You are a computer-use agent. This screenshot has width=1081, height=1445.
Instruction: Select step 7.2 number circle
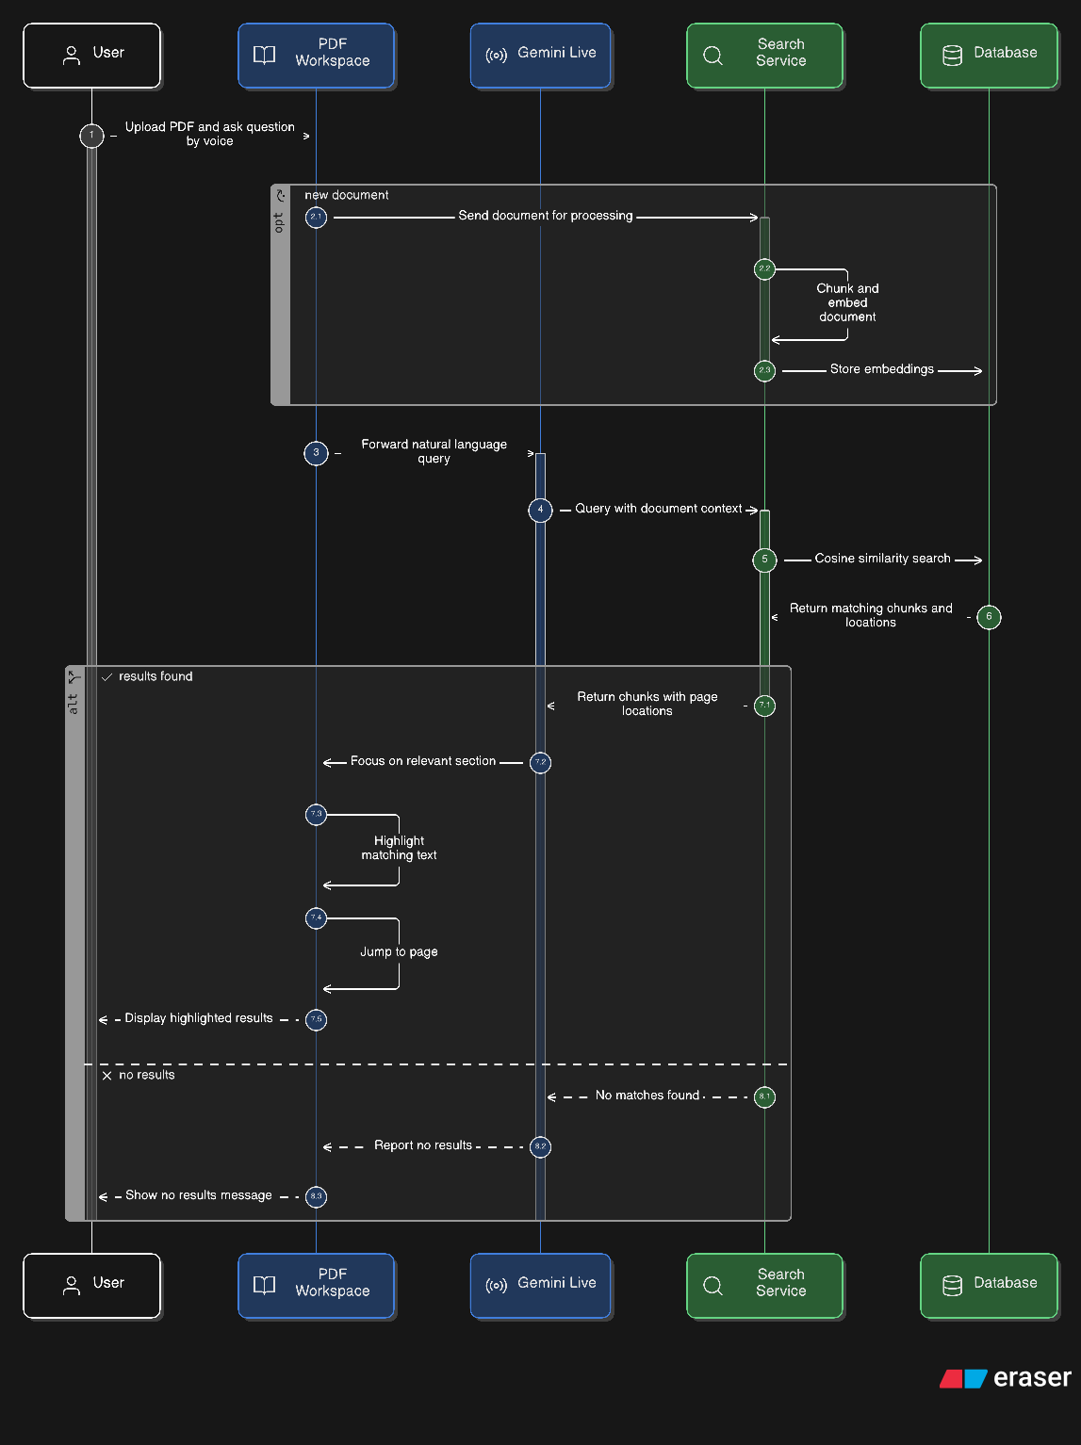click(x=540, y=762)
